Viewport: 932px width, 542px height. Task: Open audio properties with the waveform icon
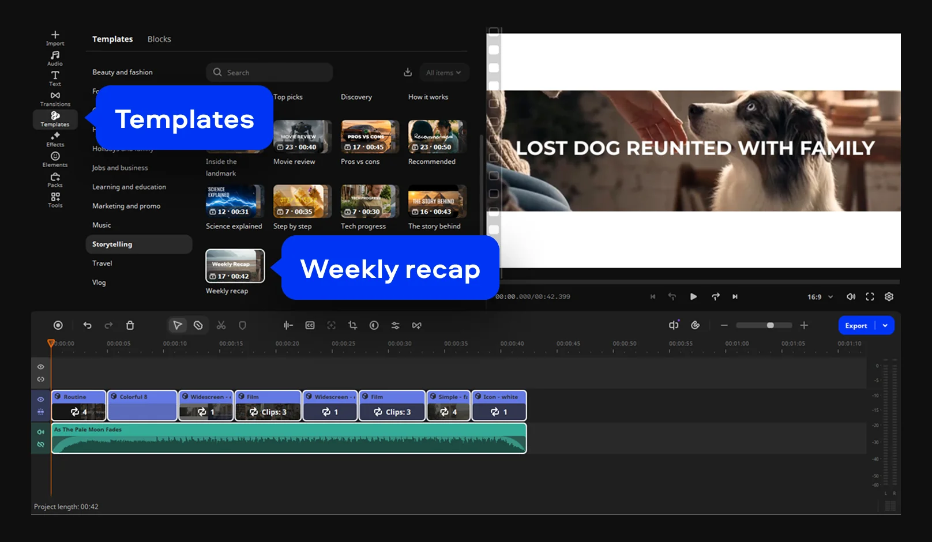tap(288, 325)
